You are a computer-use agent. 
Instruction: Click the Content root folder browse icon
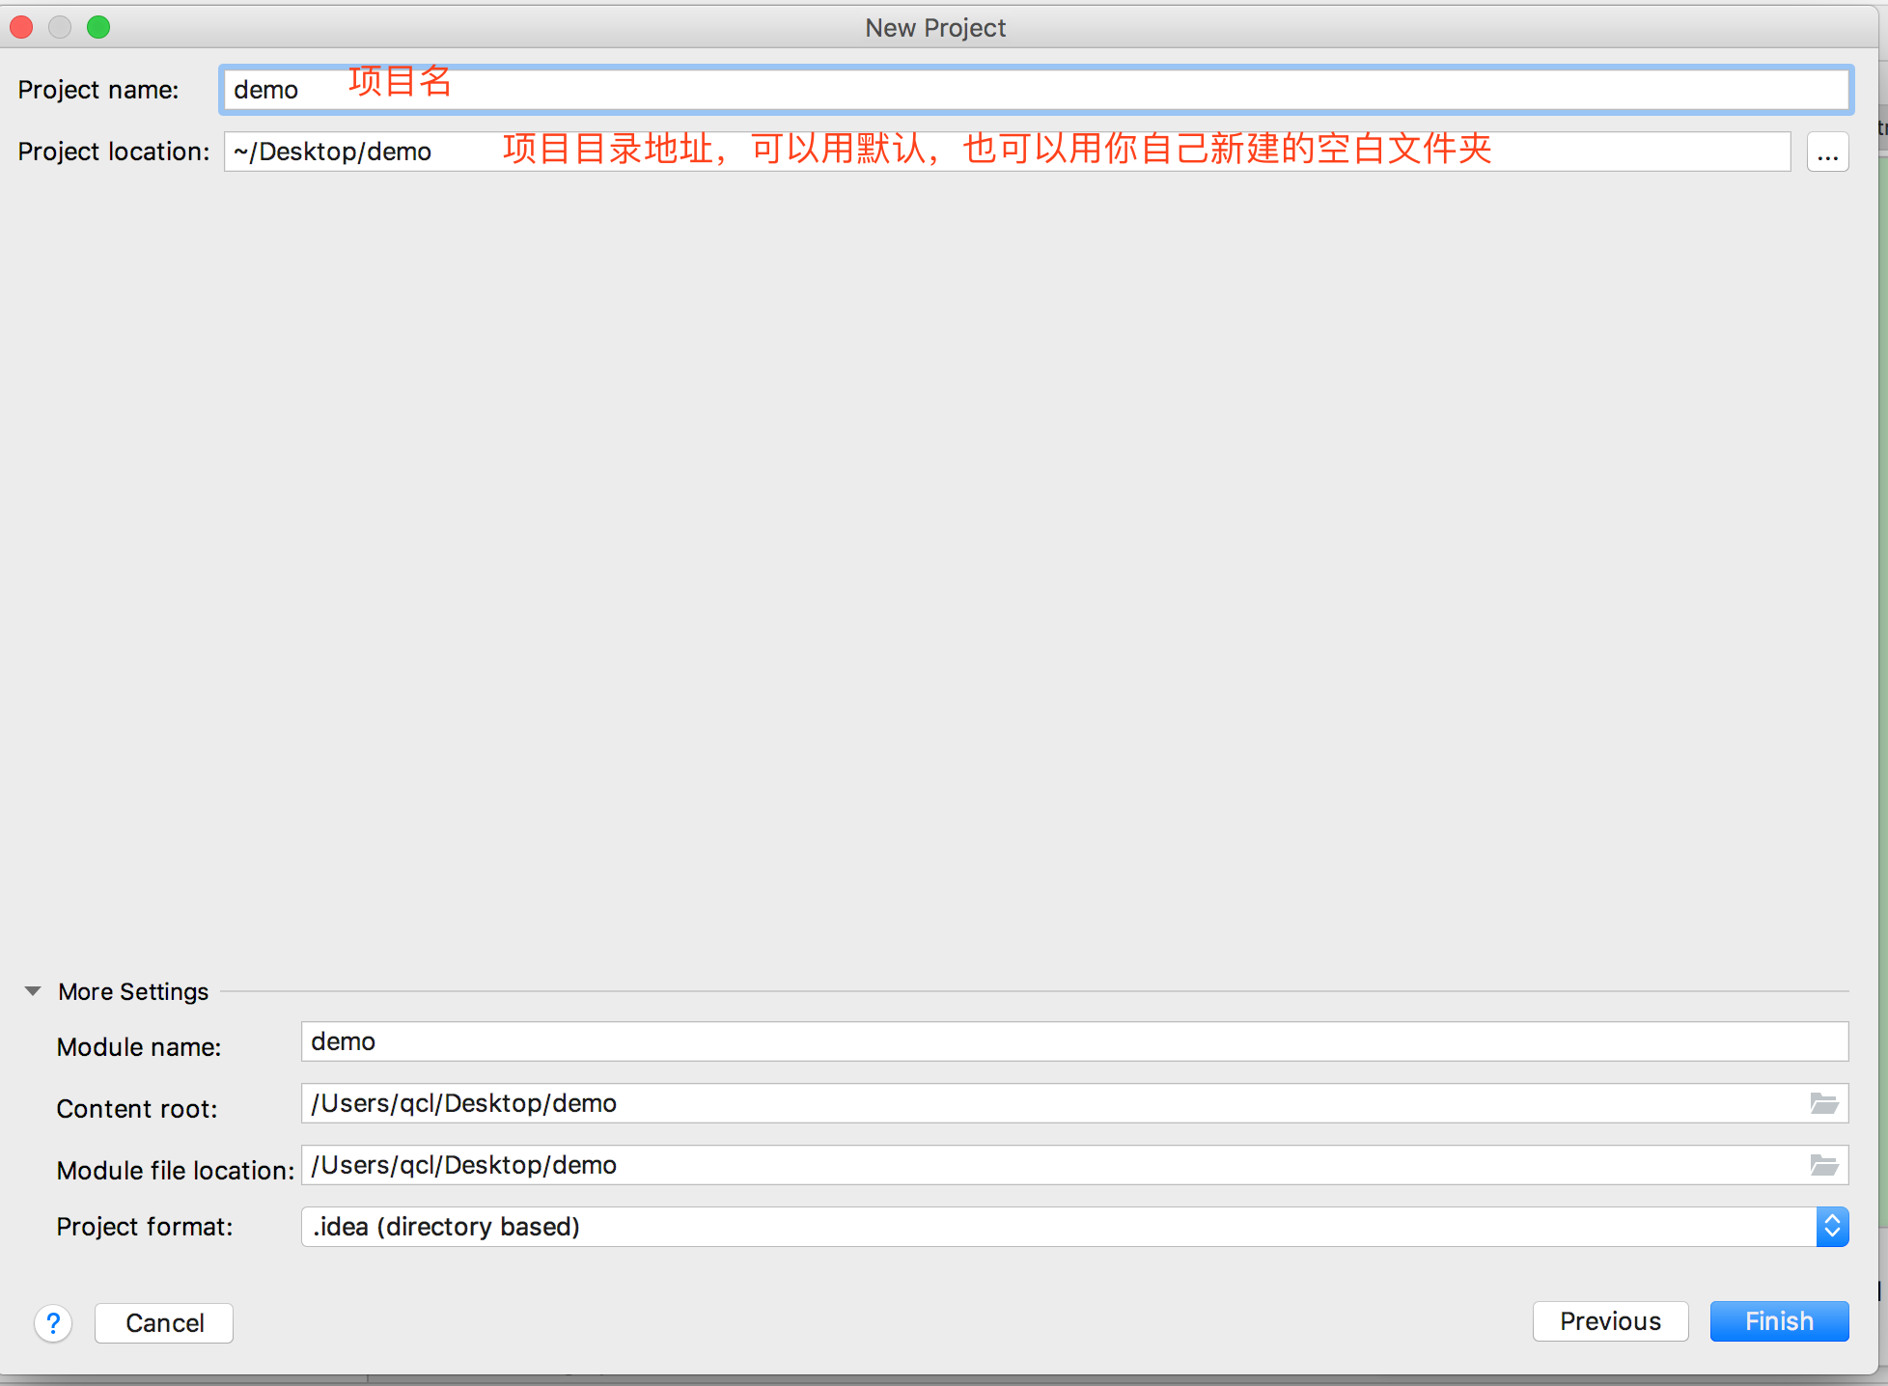1823,1103
